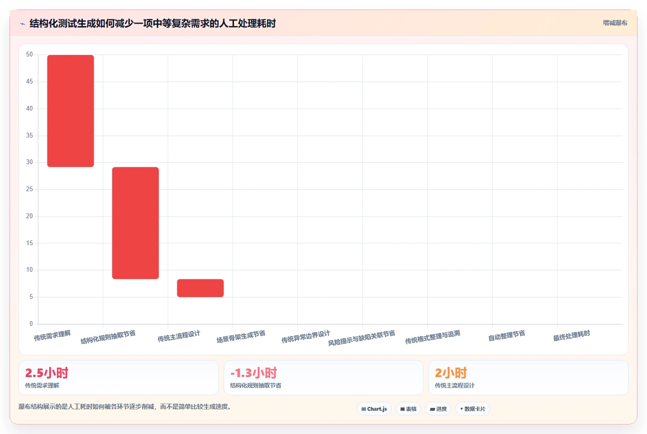Open the 2.5小时 data card
647x434 pixels.
(118, 378)
